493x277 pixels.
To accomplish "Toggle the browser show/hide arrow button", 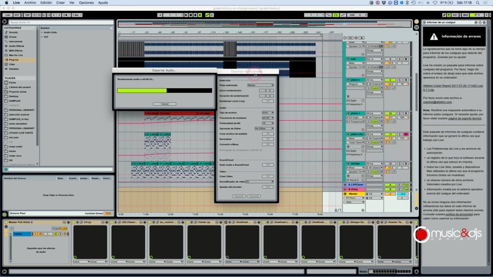I will (5, 22).
